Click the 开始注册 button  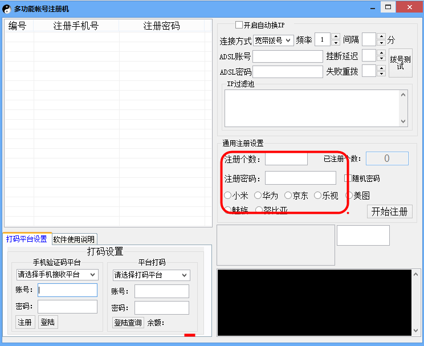pyautogui.click(x=389, y=211)
